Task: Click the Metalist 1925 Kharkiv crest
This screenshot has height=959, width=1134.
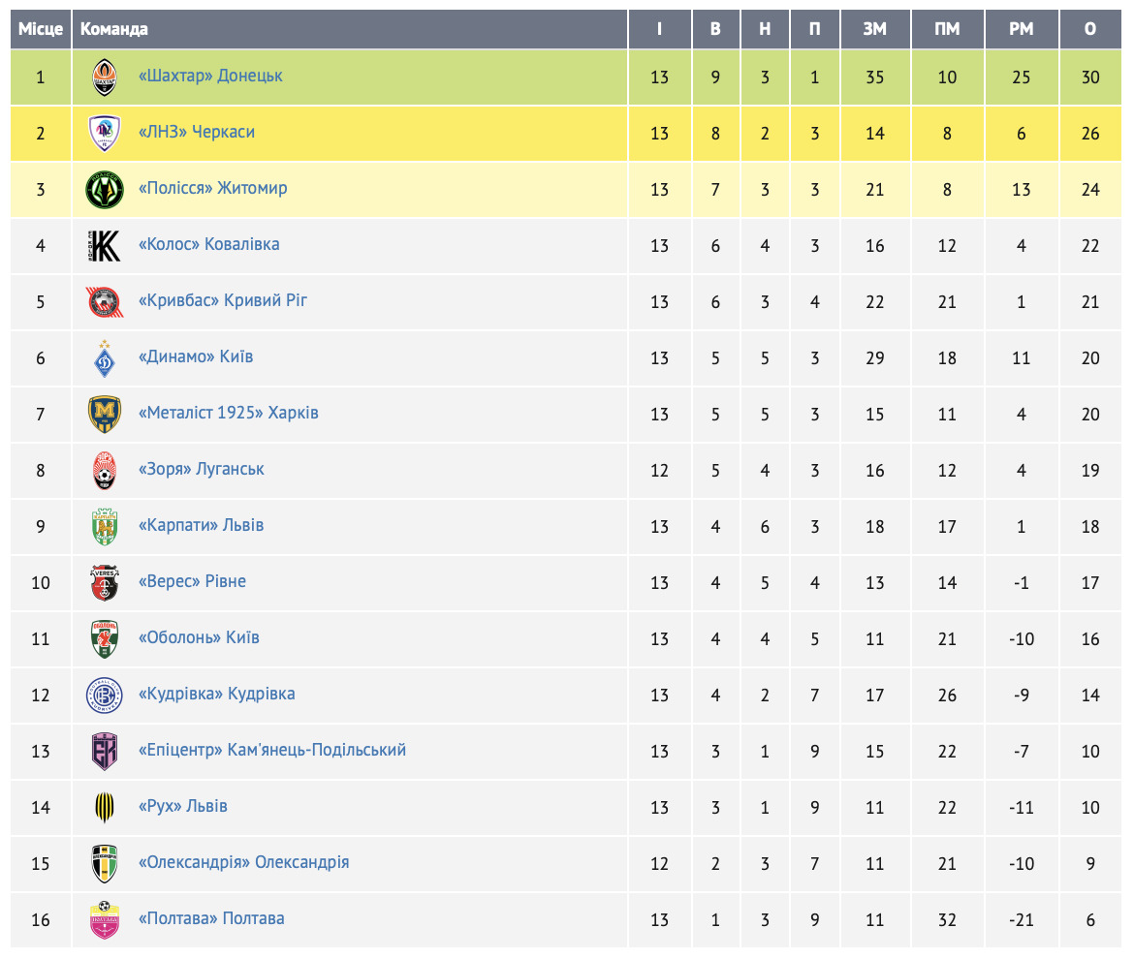Action: [x=105, y=414]
